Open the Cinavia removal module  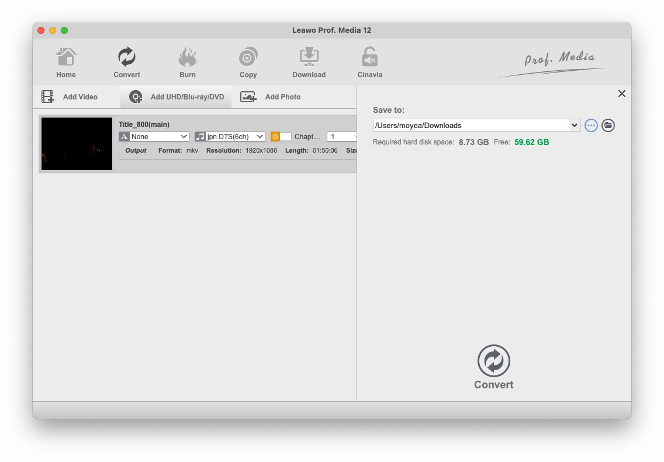click(x=369, y=63)
